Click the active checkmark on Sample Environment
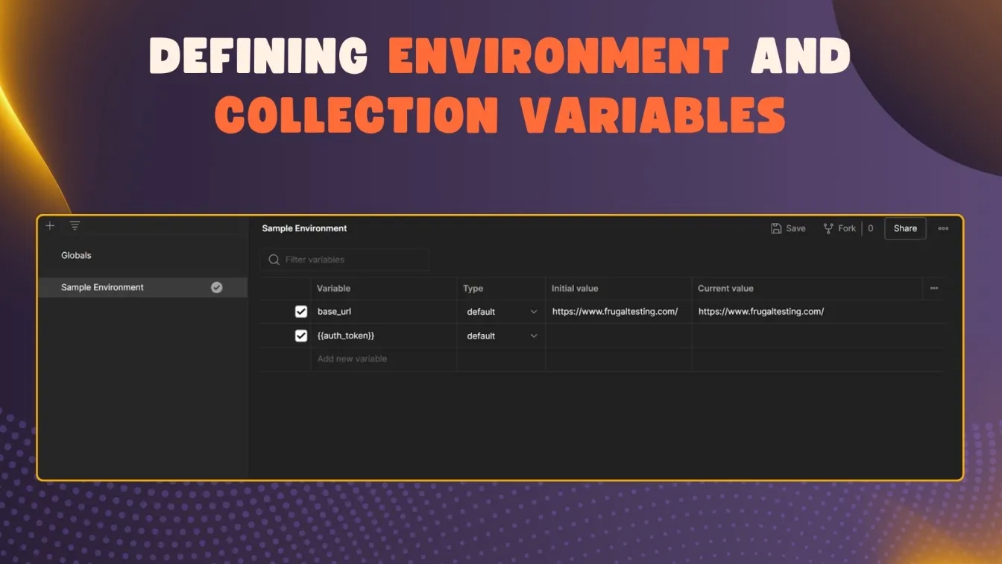 [x=216, y=287]
